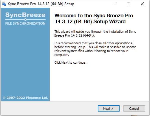
Task: Click the greyed-out maximize window button
Action: coord(129,4)
